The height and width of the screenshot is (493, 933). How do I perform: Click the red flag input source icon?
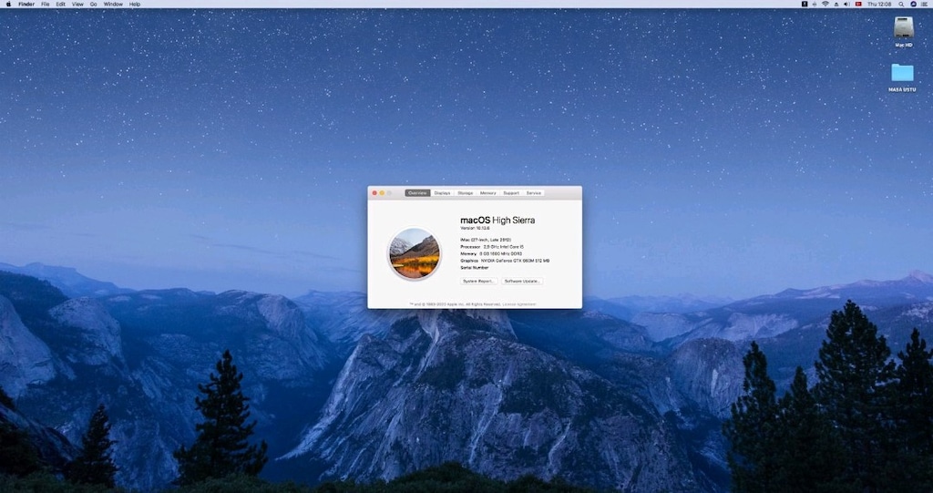[x=858, y=5]
